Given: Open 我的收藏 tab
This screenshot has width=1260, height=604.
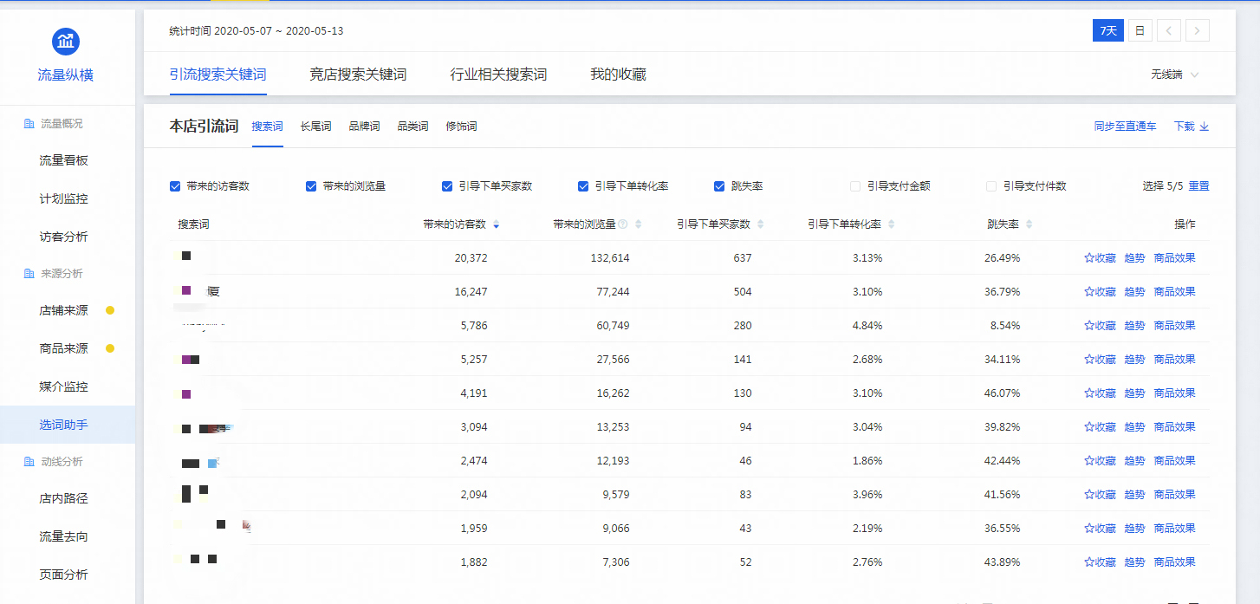Looking at the screenshot, I should [x=618, y=75].
